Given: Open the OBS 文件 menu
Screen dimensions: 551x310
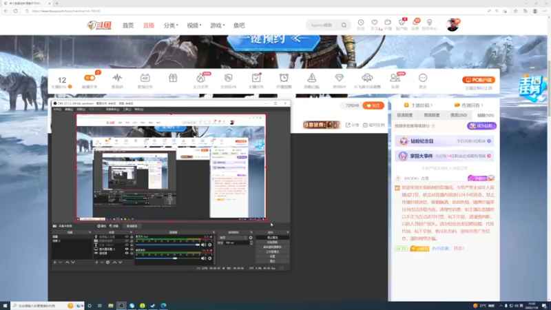Looking at the screenshot, I should 57,110.
